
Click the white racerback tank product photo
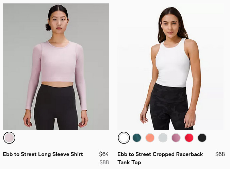[170, 67]
